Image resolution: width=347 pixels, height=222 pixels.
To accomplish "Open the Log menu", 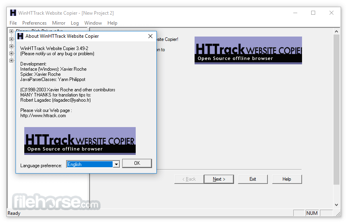I will 74,23.
